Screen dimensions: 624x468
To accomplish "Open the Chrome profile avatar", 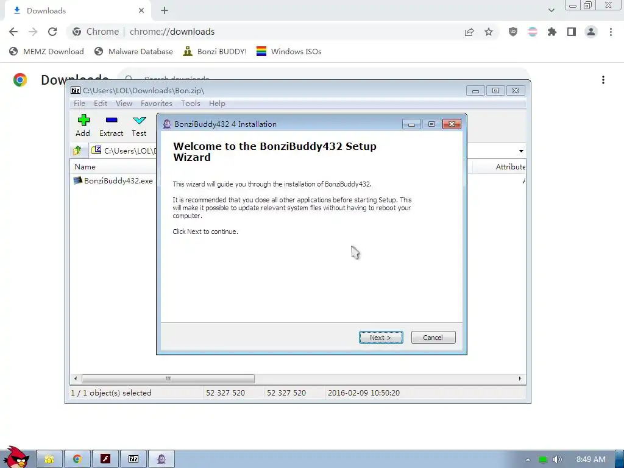I will click(591, 32).
